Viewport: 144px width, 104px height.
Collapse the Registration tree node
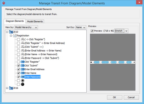(11, 36)
